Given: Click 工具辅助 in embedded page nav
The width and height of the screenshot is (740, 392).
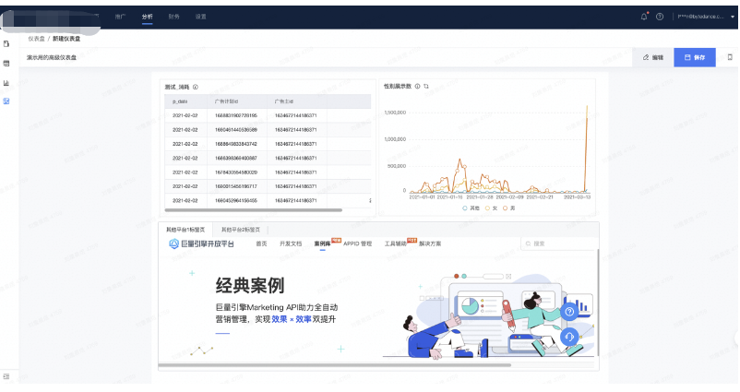Looking at the screenshot, I should [x=396, y=244].
